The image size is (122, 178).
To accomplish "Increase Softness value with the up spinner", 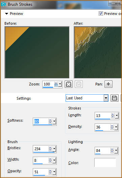I will tap(50, 120).
